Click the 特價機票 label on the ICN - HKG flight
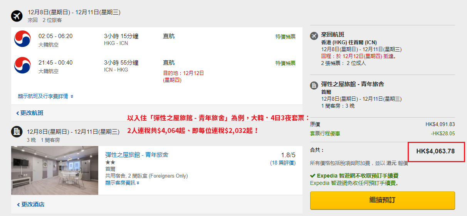Screen dimensions: 467x216 [x=286, y=63]
